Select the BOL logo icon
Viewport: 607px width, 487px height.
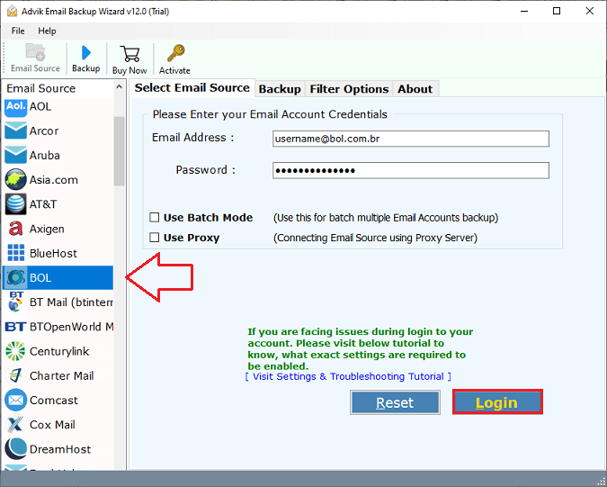click(x=15, y=277)
